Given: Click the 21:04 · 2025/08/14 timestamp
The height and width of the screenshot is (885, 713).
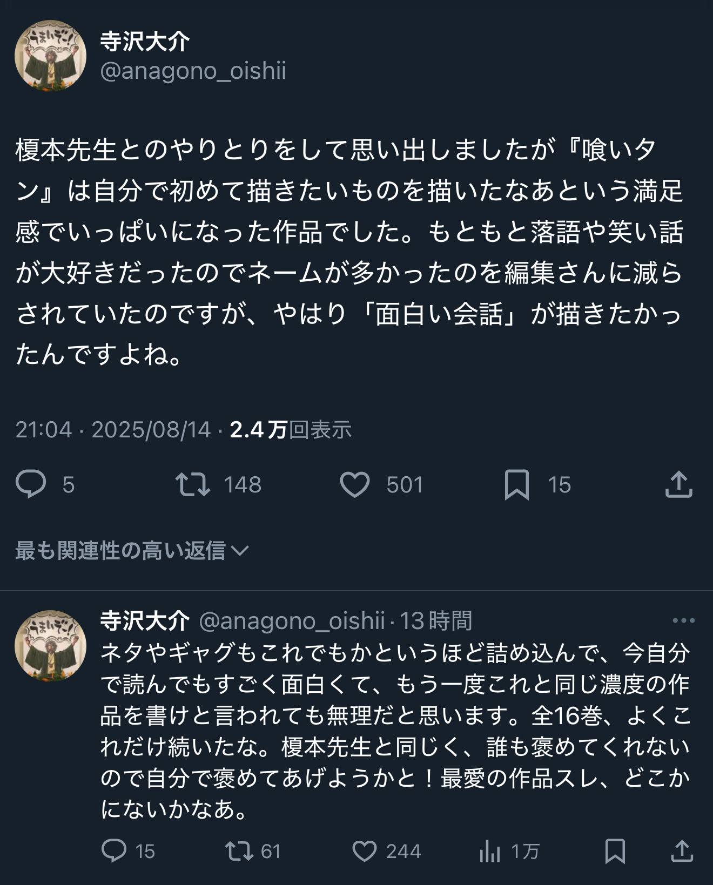Looking at the screenshot, I should pyautogui.click(x=113, y=430).
